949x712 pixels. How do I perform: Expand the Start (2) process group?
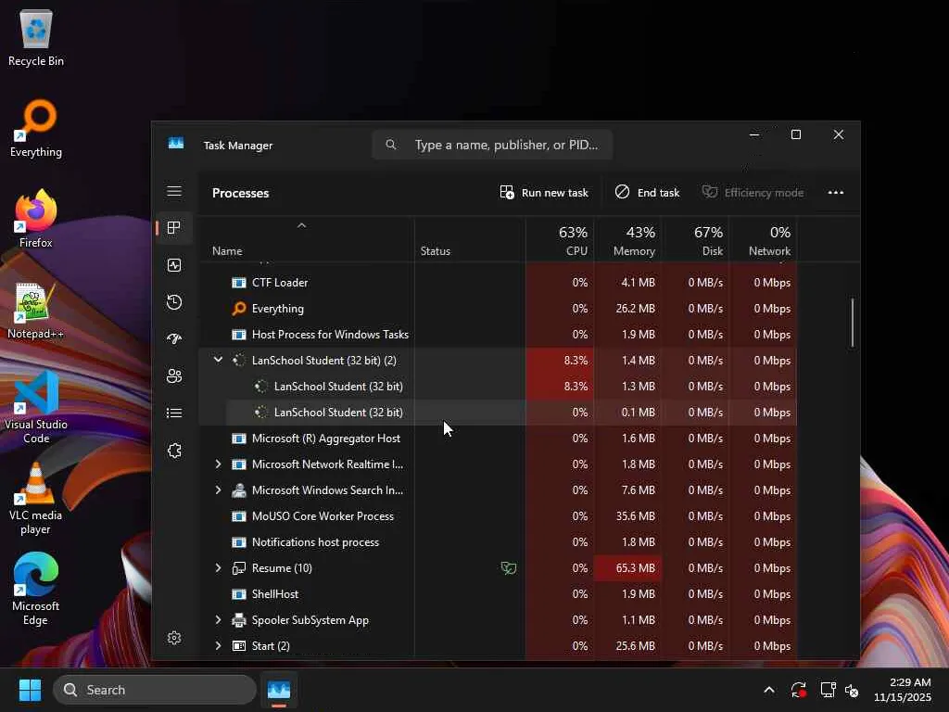tap(219, 646)
